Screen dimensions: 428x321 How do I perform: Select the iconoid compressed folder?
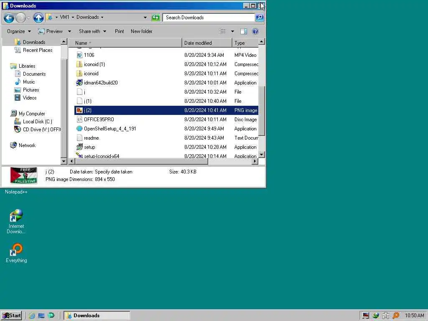click(166, 74)
